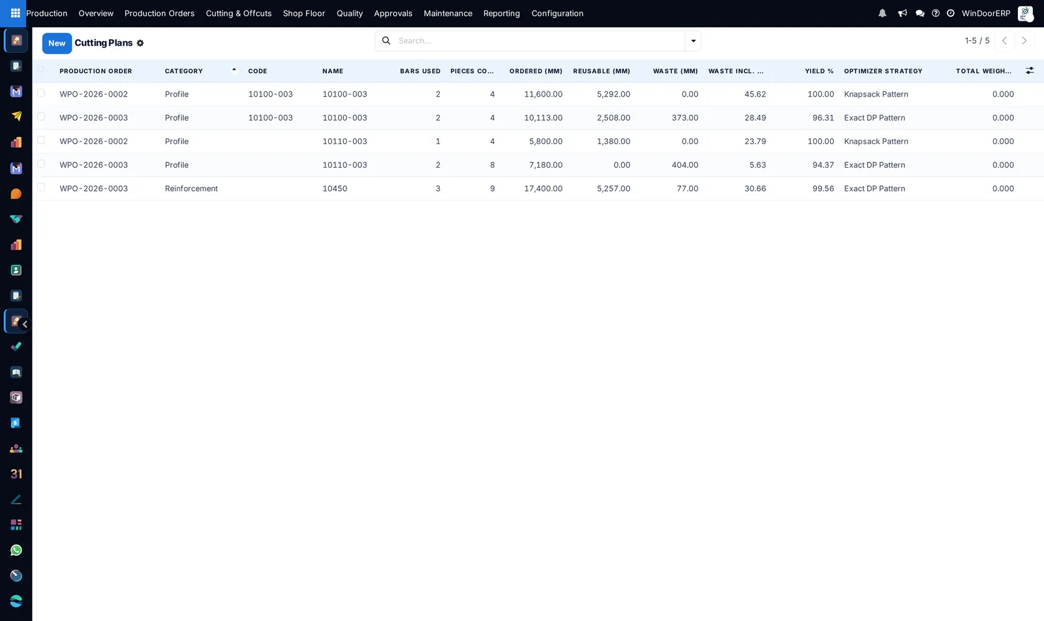Select the WPO-2026-0003 row with yield 96.31
Screen dimensions: 1044x621
point(41,117)
